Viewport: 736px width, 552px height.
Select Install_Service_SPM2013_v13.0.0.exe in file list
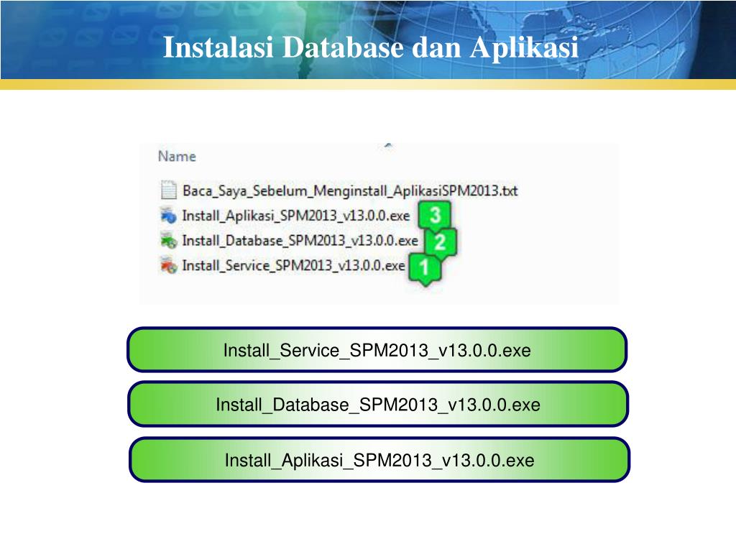(x=293, y=265)
